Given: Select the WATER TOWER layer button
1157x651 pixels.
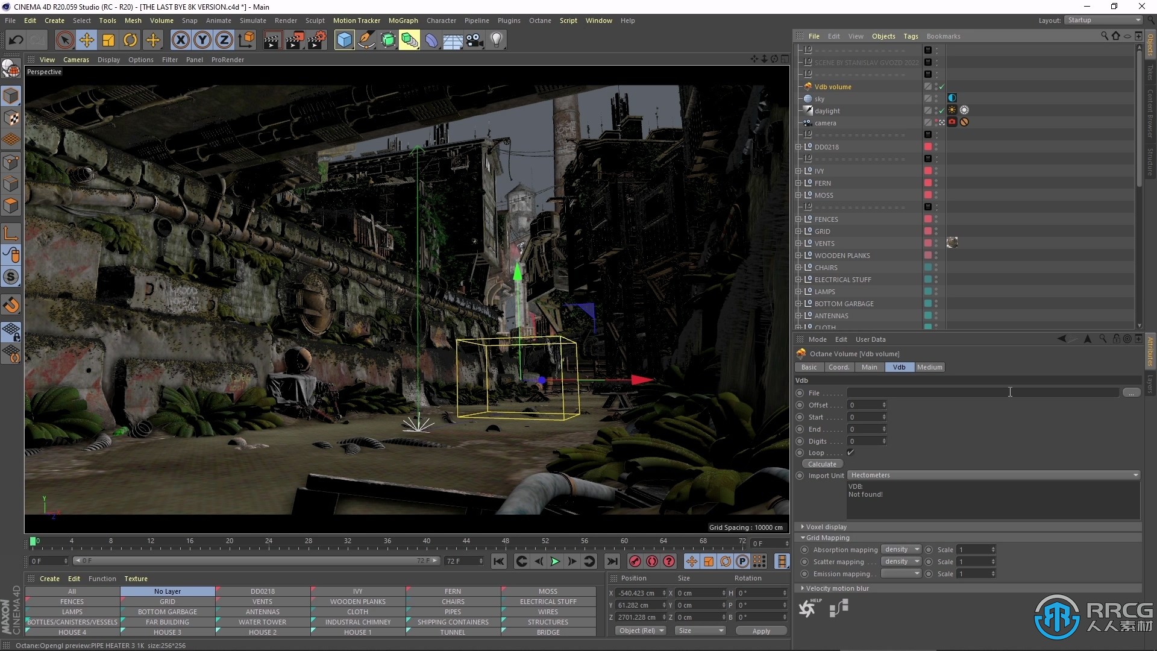Looking at the screenshot, I should tap(262, 622).
